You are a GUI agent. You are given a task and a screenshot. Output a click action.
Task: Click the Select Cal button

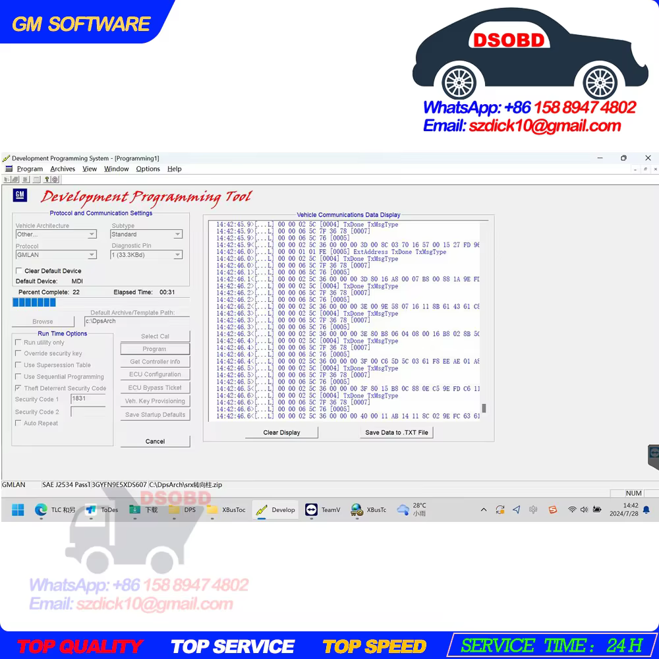[155, 336]
